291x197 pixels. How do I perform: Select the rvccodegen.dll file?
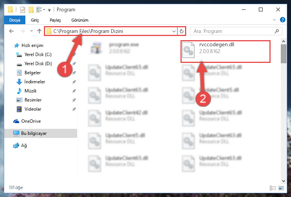(x=226, y=51)
